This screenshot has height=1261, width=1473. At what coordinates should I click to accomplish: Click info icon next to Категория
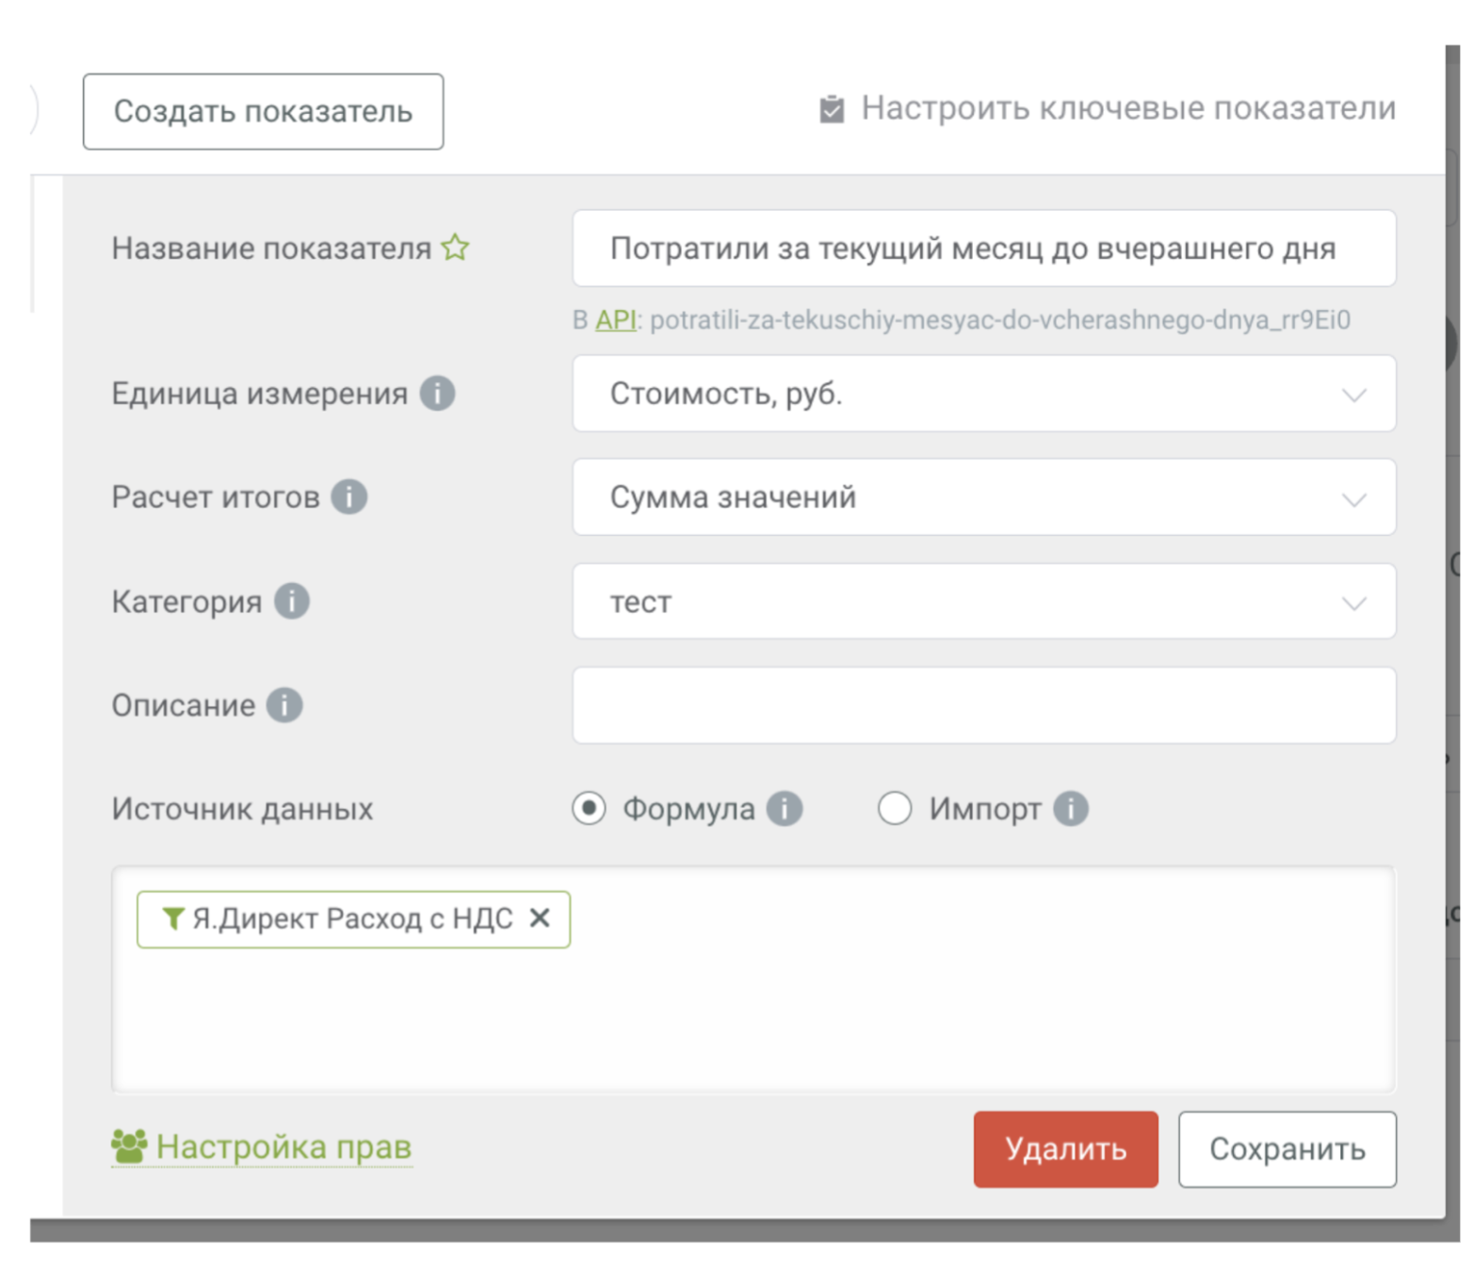point(292,601)
